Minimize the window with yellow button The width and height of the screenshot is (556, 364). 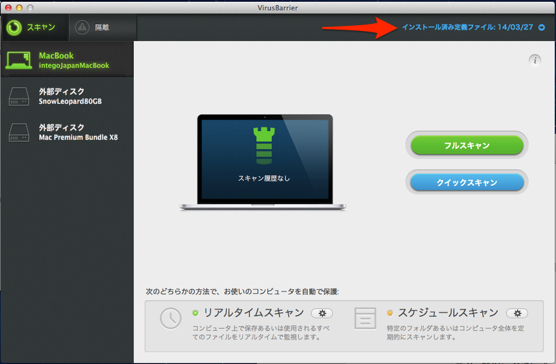point(19,8)
